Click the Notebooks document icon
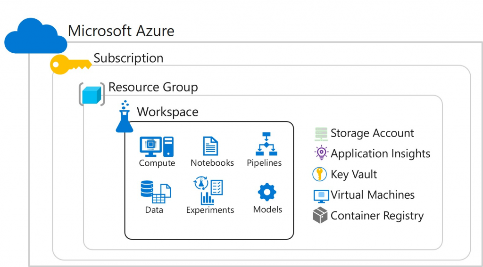The image size is (483, 267). click(x=210, y=146)
